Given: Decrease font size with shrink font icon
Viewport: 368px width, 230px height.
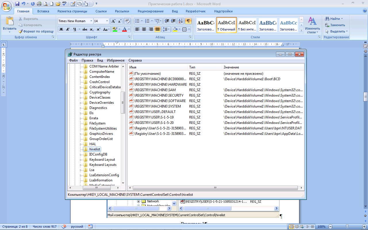Looking at the screenshot, I should click(120, 21).
